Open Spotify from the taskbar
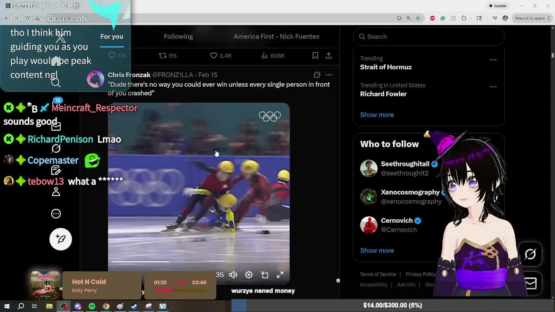This screenshot has width=555, height=312. [92, 306]
